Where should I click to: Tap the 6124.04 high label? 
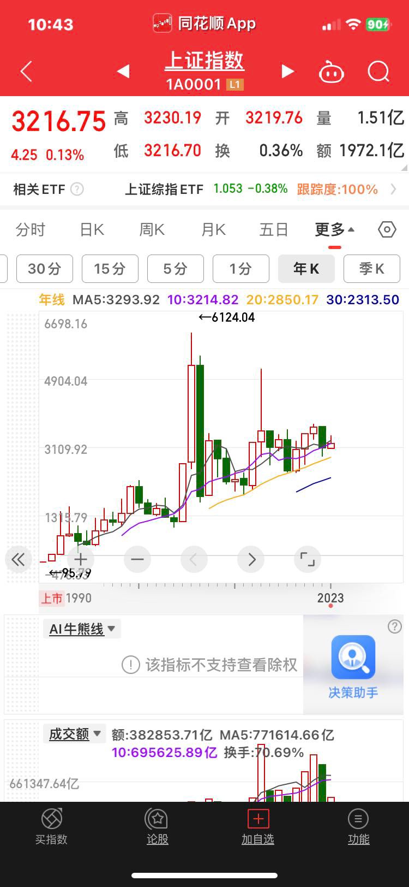click(x=227, y=317)
